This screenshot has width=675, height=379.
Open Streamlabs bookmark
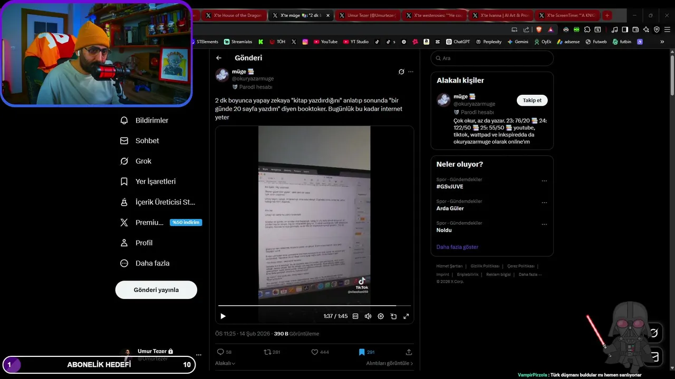(x=238, y=42)
